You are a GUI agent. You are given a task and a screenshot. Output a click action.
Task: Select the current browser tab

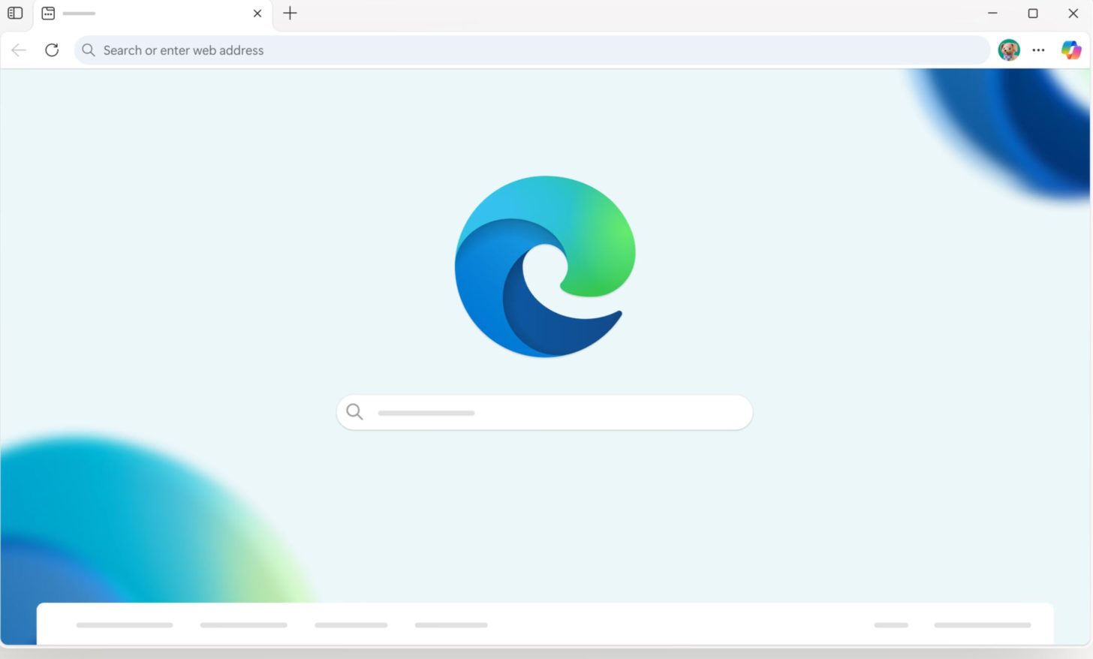(152, 14)
